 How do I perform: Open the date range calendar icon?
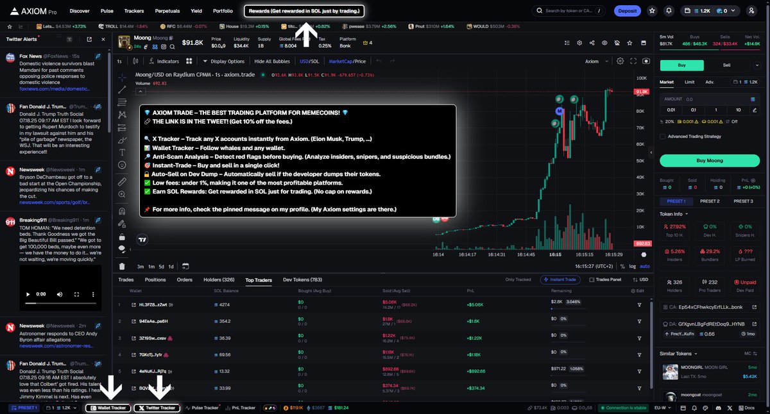pos(185,266)
